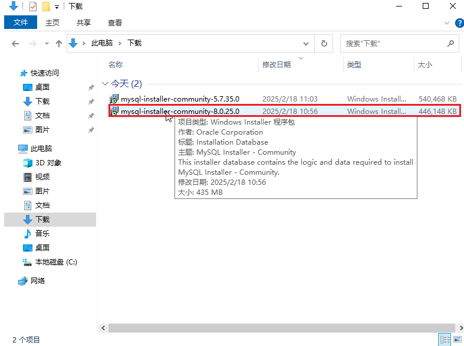The image size is (464, 346).
Task: Open 本地磁盘 (C:) drive
Action: tap(56, 262)
